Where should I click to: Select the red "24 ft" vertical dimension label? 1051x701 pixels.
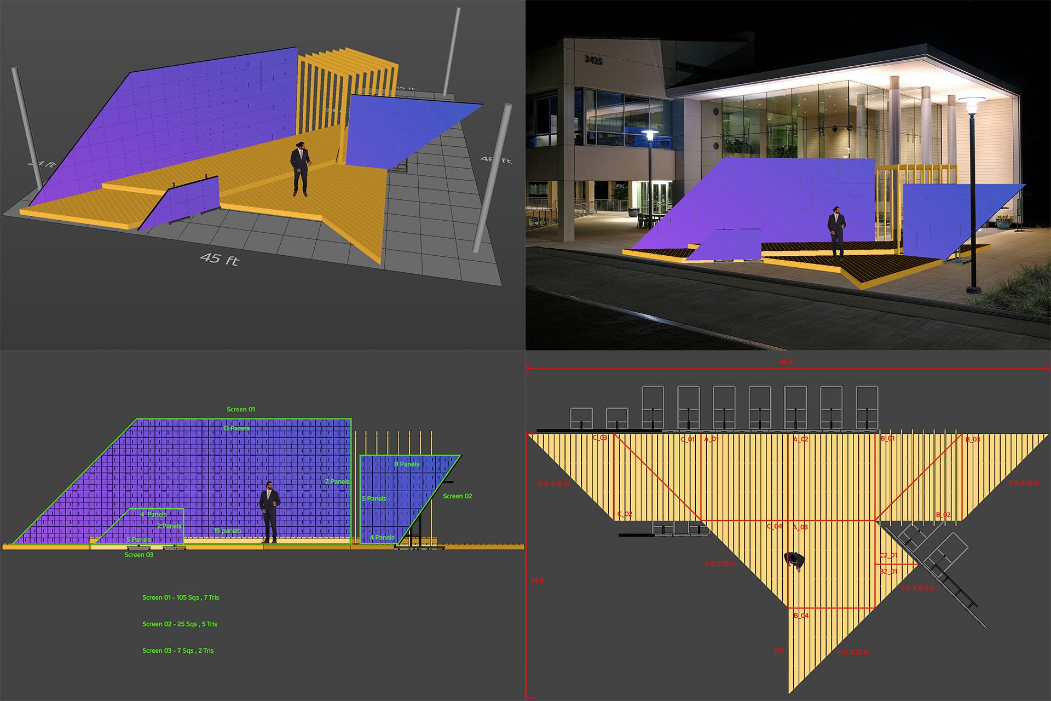538,581
